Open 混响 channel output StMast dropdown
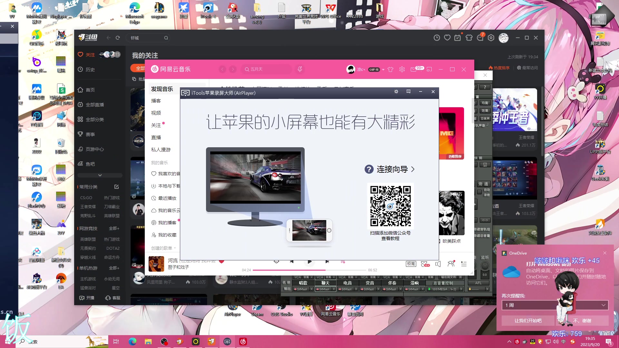Screen dimensions: 619x348 point(414,289)
